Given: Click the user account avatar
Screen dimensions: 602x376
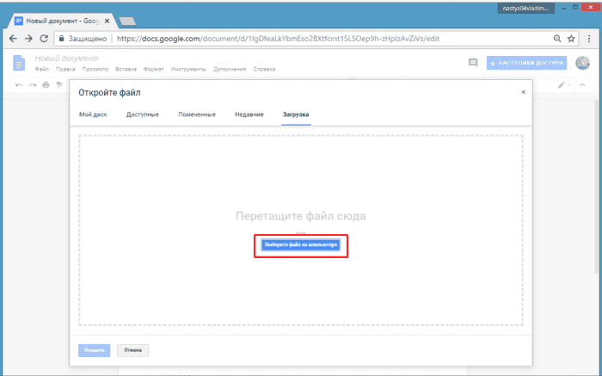Looking at the screenshot, I should (582, 63).
